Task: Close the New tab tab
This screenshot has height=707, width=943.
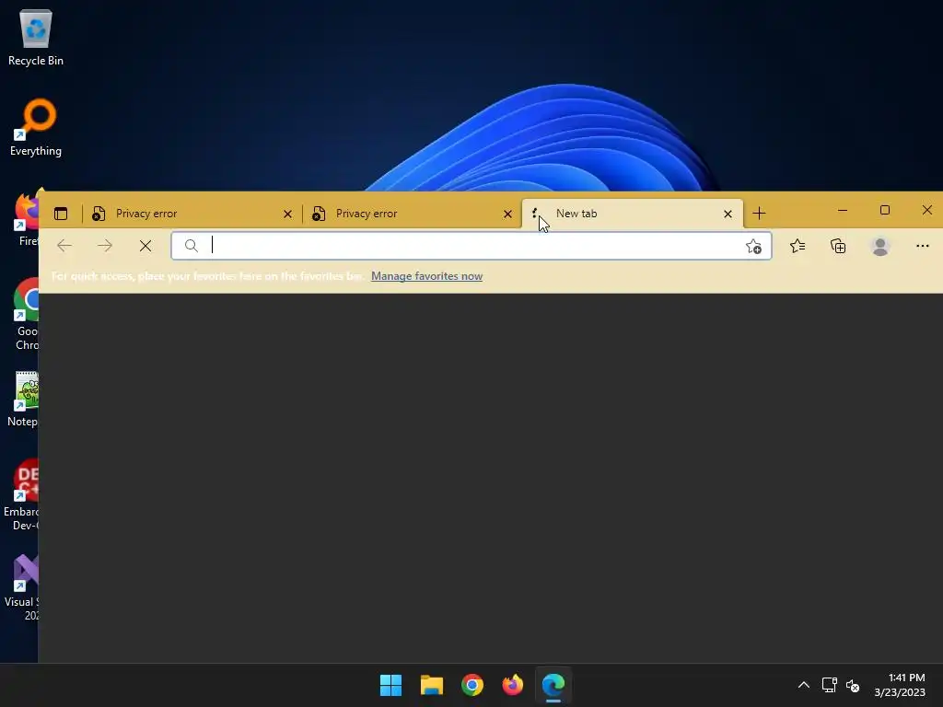Action: coord(728,214)
